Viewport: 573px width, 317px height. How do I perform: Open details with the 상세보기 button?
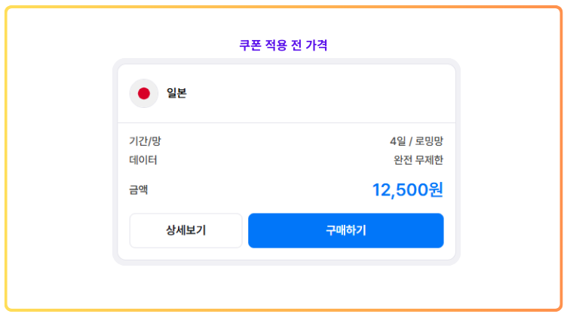(x=185, y=230)
